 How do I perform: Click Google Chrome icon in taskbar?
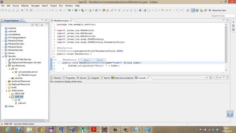[x=40, y=130]
